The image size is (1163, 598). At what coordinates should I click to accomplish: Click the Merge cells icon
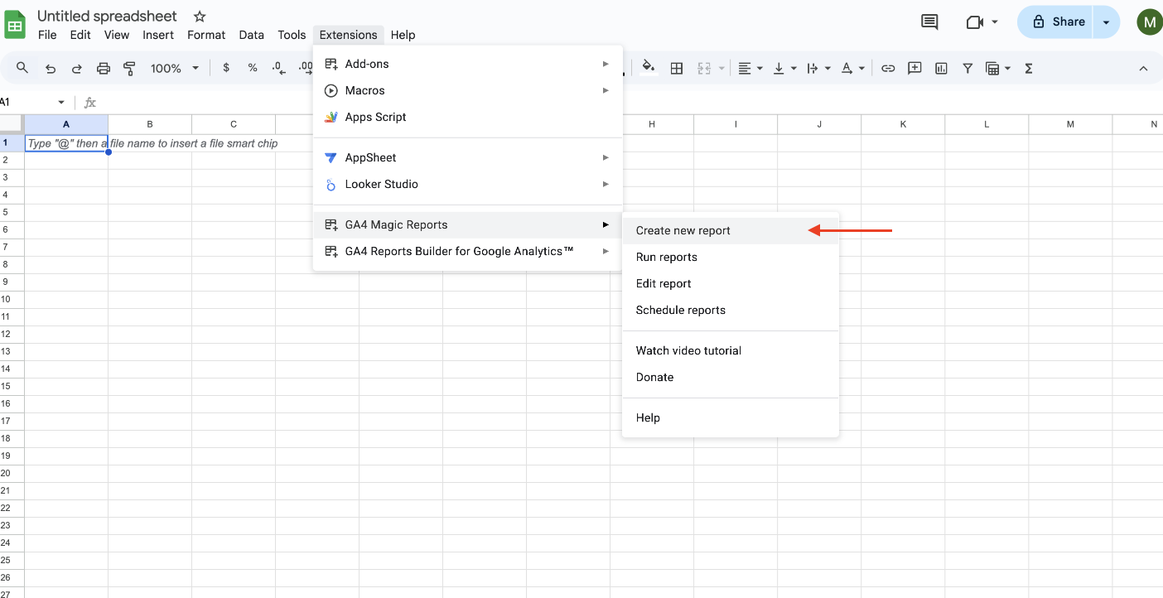(705, 69)
